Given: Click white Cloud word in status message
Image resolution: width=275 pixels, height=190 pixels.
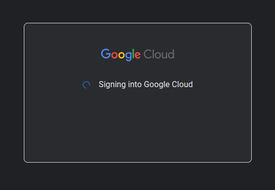Looking at the screenshot, I should pos(182,85).
